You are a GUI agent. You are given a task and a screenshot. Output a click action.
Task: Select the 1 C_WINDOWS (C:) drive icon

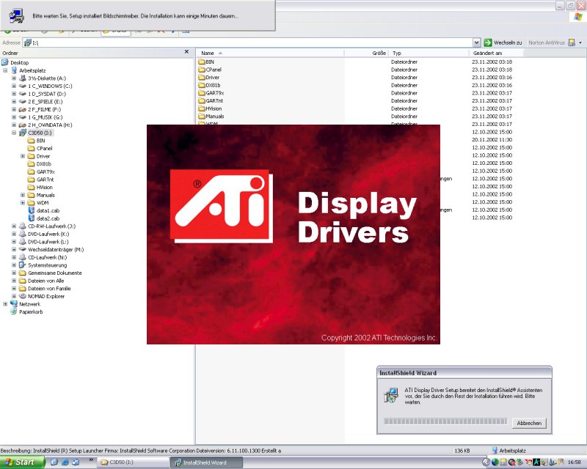pyautogui.click(x=23, y=86)
